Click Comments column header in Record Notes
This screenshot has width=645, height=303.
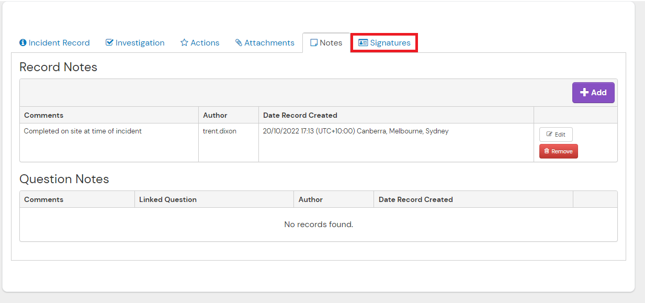tap(44, 115)
